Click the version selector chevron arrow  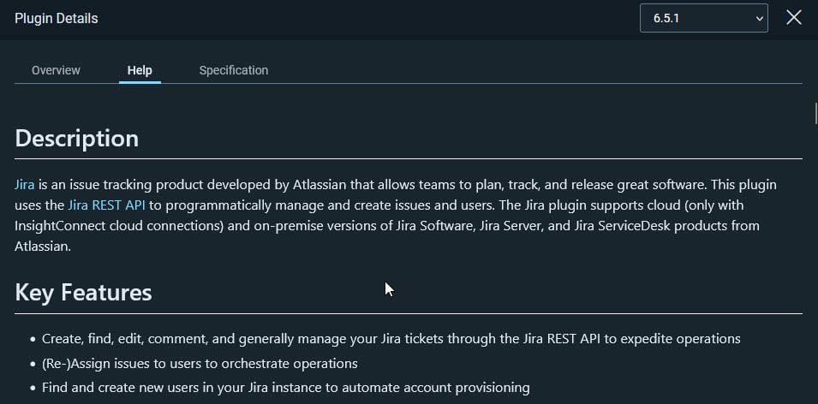coord(759,19)
